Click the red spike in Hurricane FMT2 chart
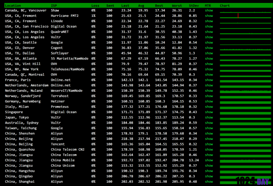Screen dimensions: 273x186 (x=238, y=15)
